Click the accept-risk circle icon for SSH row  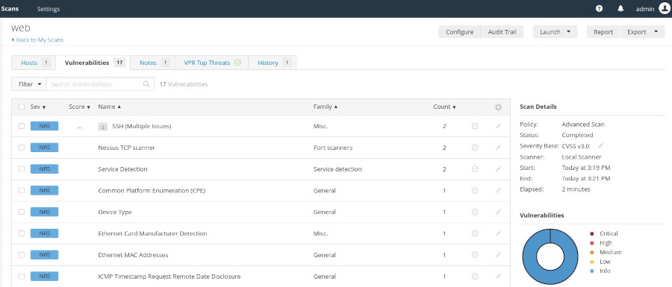click(475, 126)
